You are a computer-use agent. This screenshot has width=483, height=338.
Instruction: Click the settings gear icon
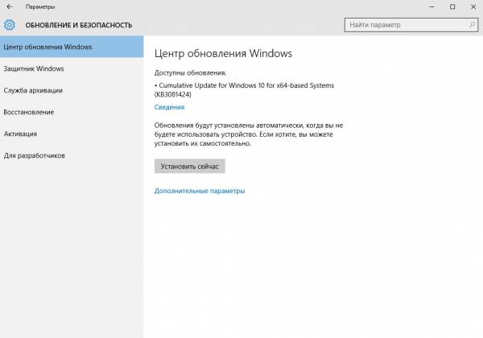[9, 25]
